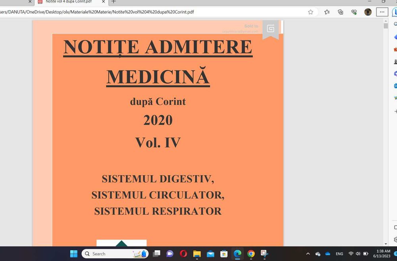The height and width of the screenshot is (261, 397).
Task: Open Microsoft Store from taskbar
Action: click(x=224, y=253)
